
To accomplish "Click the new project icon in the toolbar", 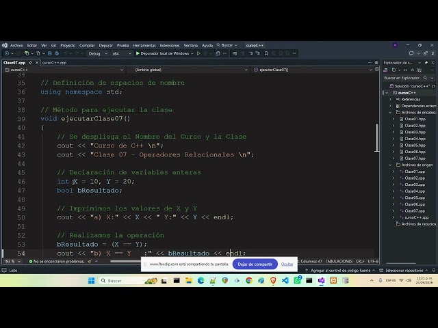I will [x=27, y=53].
